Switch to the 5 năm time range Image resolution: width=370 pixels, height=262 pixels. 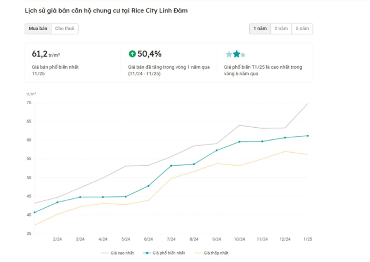(x=302, y=29)
